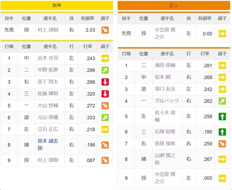232x190 pixels.
Task: Click 打率 column header in 巨人 lineup
Action: coord(205,54)
